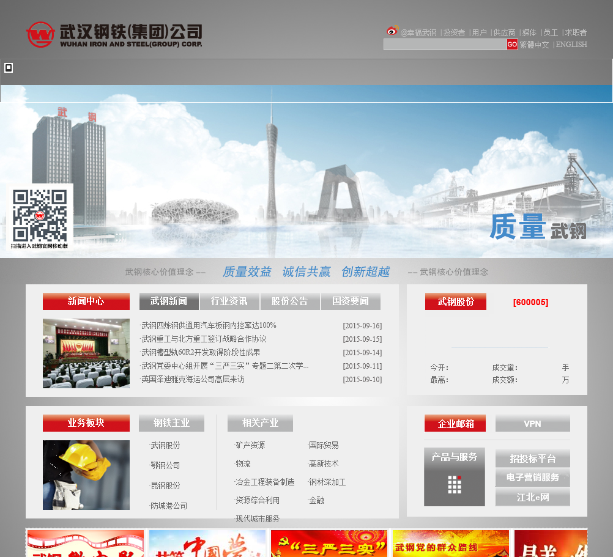This screenshot has width=613, height=557.
Task: Click the 新闻中心 red header button
Action: 86,301
